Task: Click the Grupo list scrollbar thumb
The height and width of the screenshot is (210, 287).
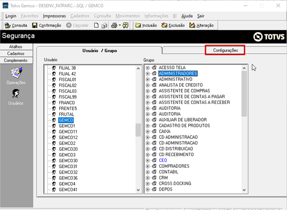Action: point(244,94)
